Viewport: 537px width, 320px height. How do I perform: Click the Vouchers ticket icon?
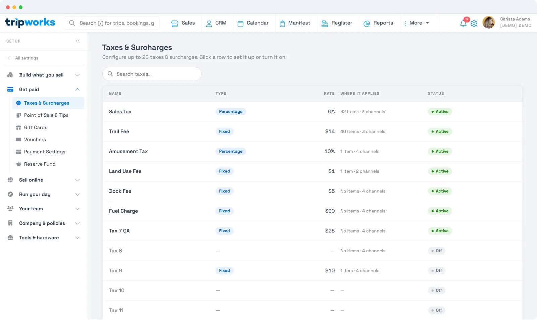click(18, 140)
